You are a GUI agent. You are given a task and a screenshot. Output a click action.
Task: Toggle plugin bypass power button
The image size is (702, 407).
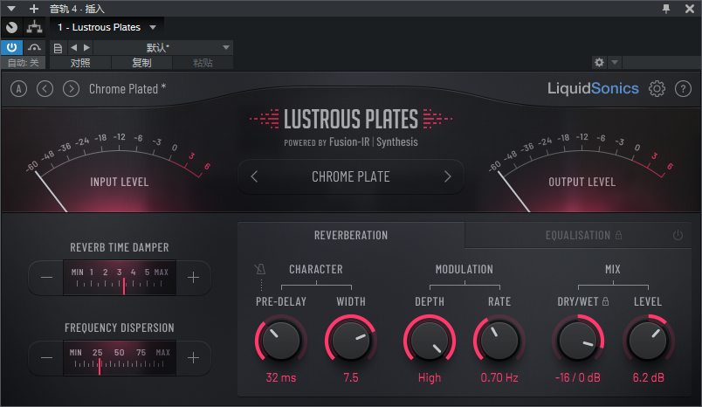(x=11, y=47)
